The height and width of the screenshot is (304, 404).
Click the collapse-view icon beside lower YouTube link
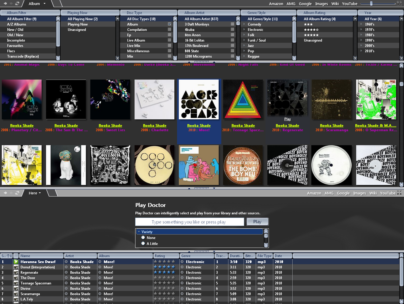pos(399,193)
